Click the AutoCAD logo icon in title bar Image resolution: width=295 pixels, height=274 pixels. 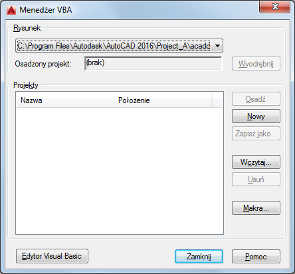11,10
